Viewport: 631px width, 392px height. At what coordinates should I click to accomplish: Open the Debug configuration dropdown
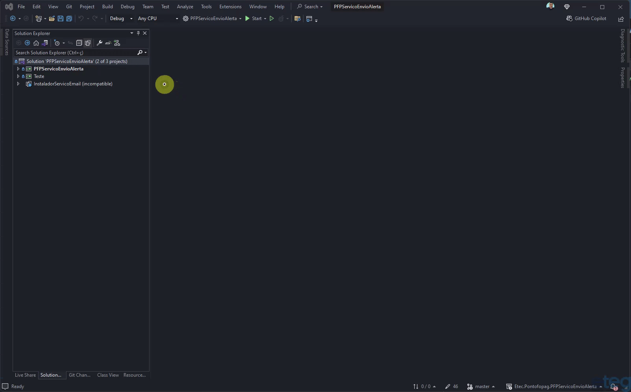tap(121, 18)
